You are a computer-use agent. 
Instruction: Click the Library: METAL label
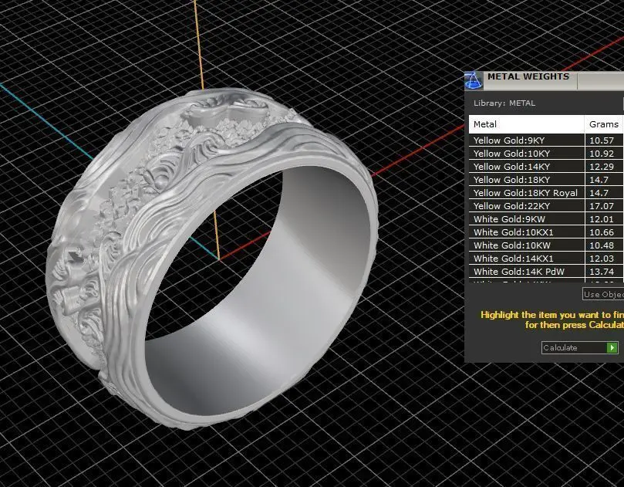pyautogui.click(x=504, y=103)
